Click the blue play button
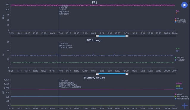Image resolution: width=190 pixels, height=110 pixels. pyautogui.click(x=184, y=5)
